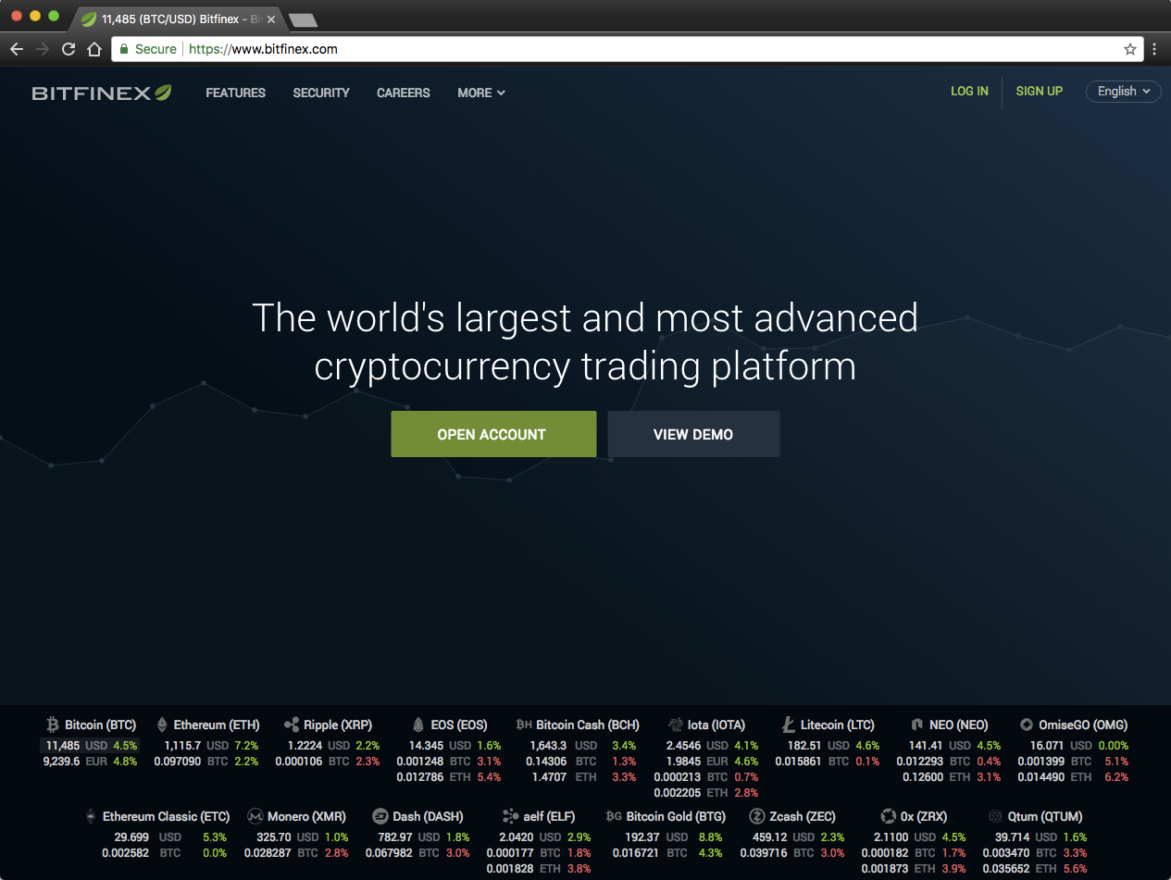
Task: Open the Chrome menu with three dots
Action: pyautogui.click(x=1154, y=48)
